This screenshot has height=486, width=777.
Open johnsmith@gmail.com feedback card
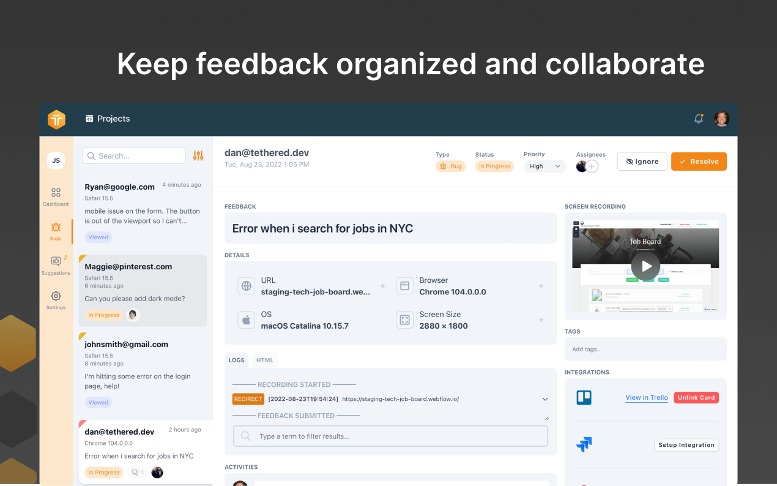[x=143, y=373]
